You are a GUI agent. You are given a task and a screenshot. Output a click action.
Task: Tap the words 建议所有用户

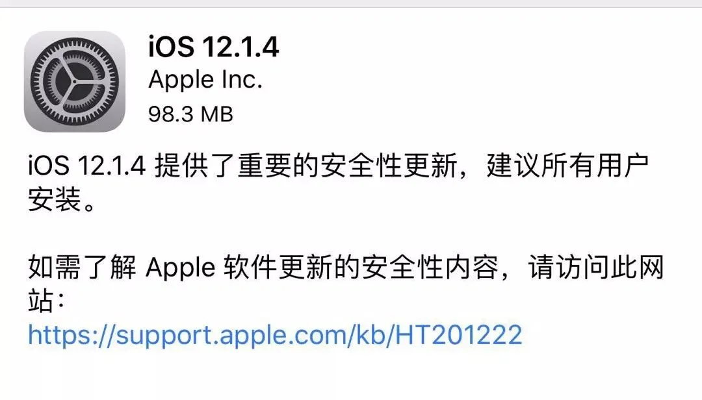click(x=567, y=166)
